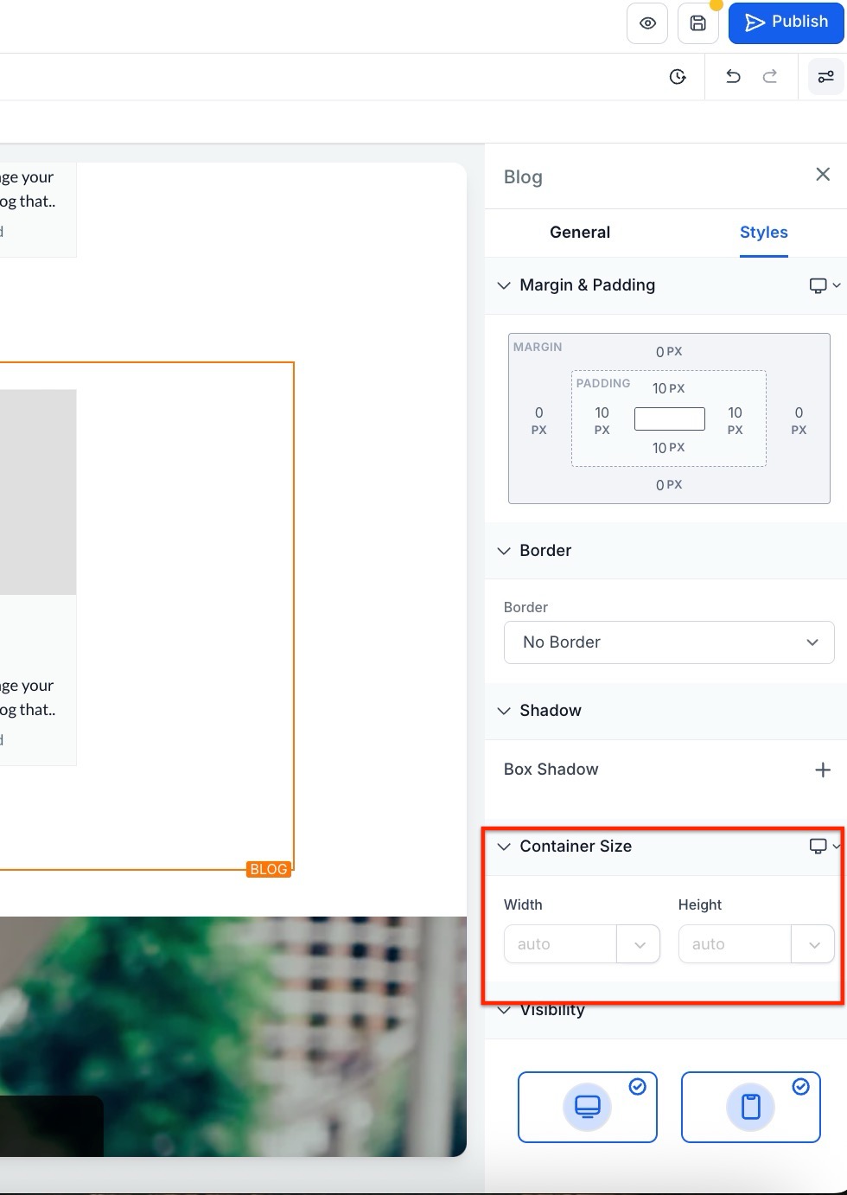Open device selector beside Container Size
The height and width of the screenshot is (1195, 847).
(824, 846)
